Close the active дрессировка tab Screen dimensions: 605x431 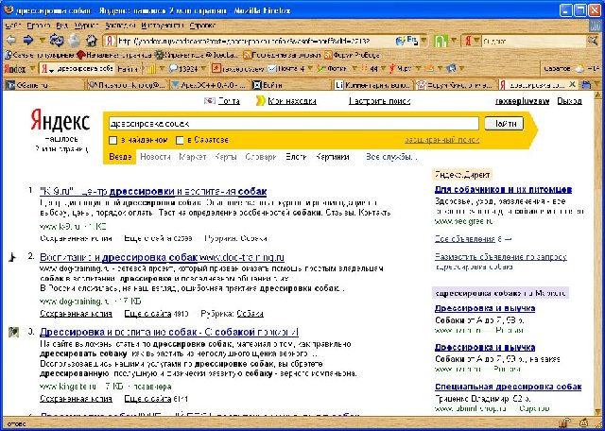point(573,84)
